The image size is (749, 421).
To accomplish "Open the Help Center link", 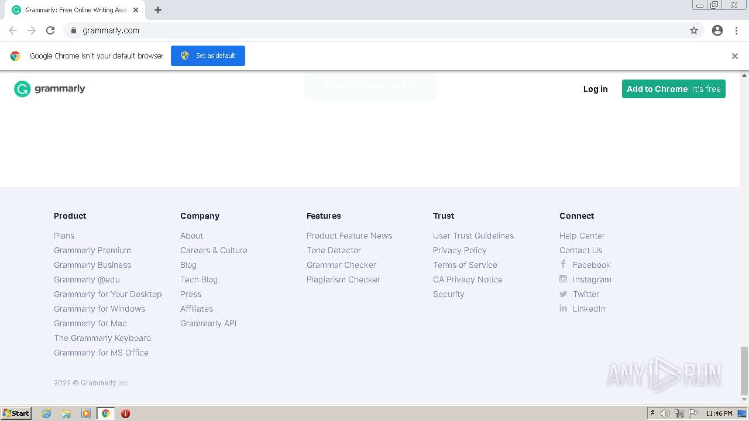I will (x=582, y=236).
